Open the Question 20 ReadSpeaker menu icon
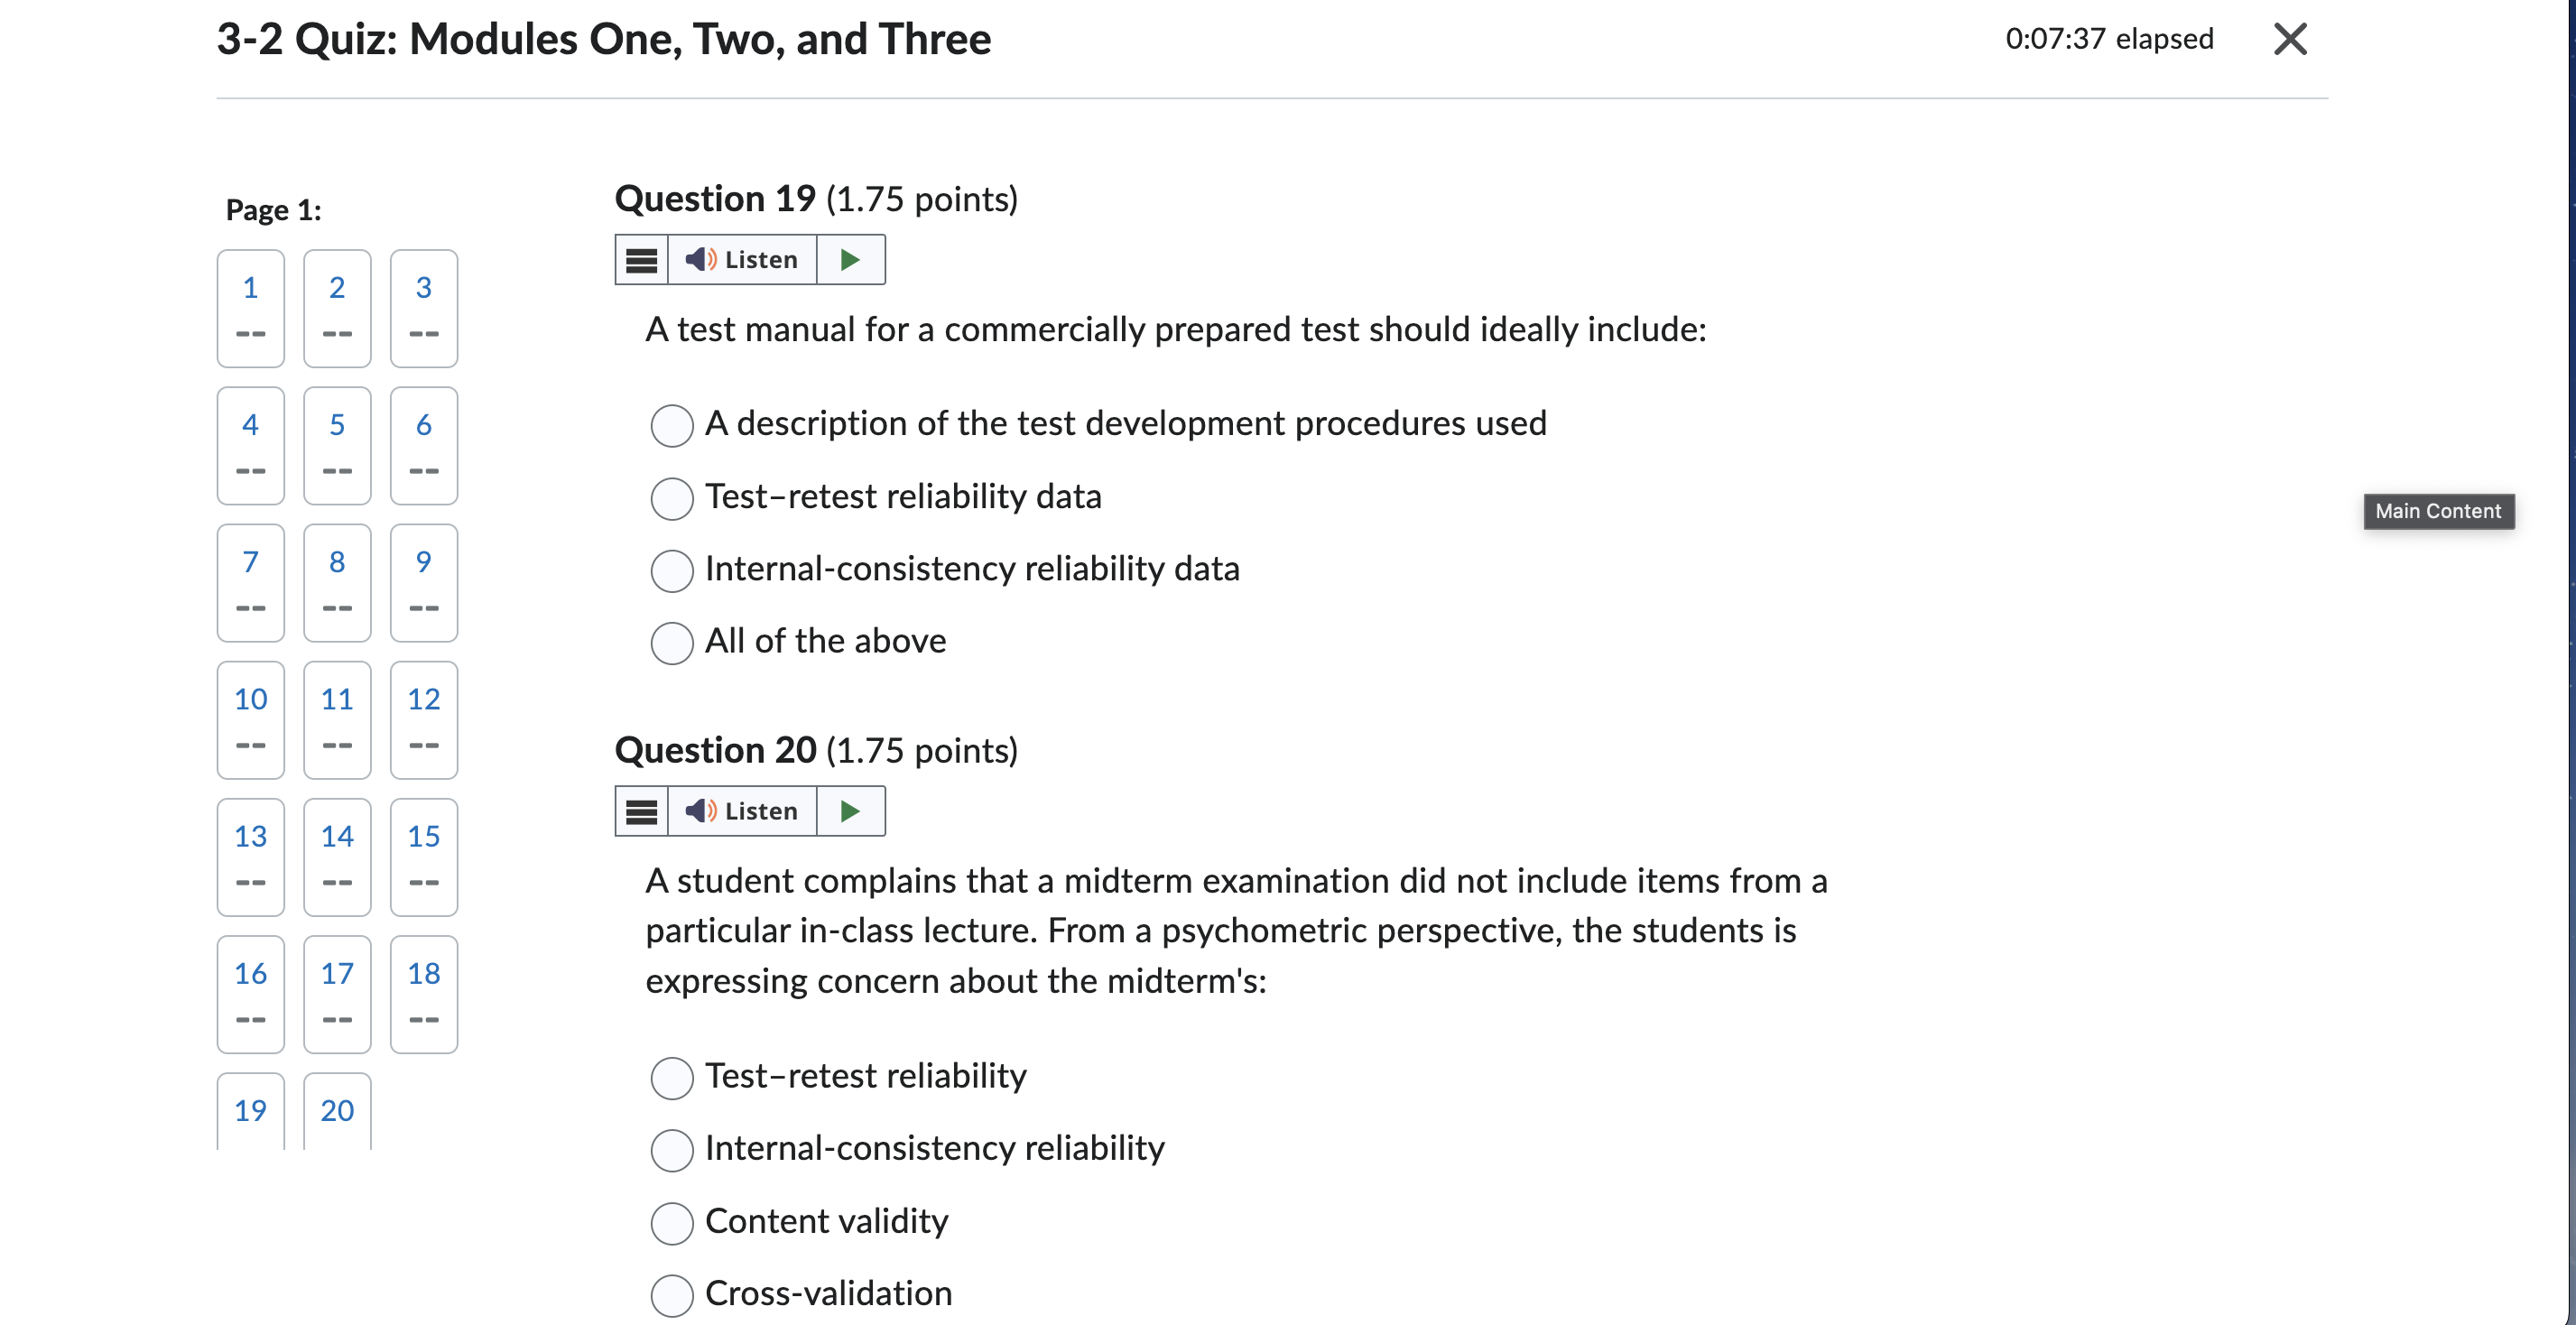The width and height of the screenshot is (2576, 1325). coord(641,811)
